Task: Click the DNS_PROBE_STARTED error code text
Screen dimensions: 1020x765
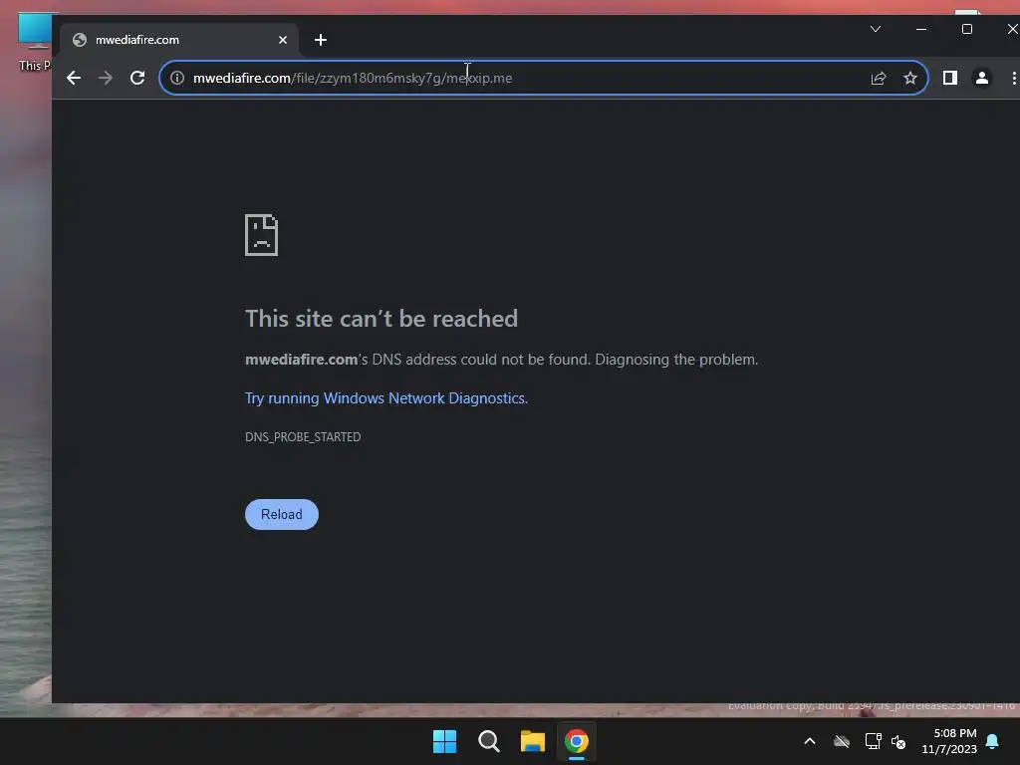Action: click(x=303, y=437)
